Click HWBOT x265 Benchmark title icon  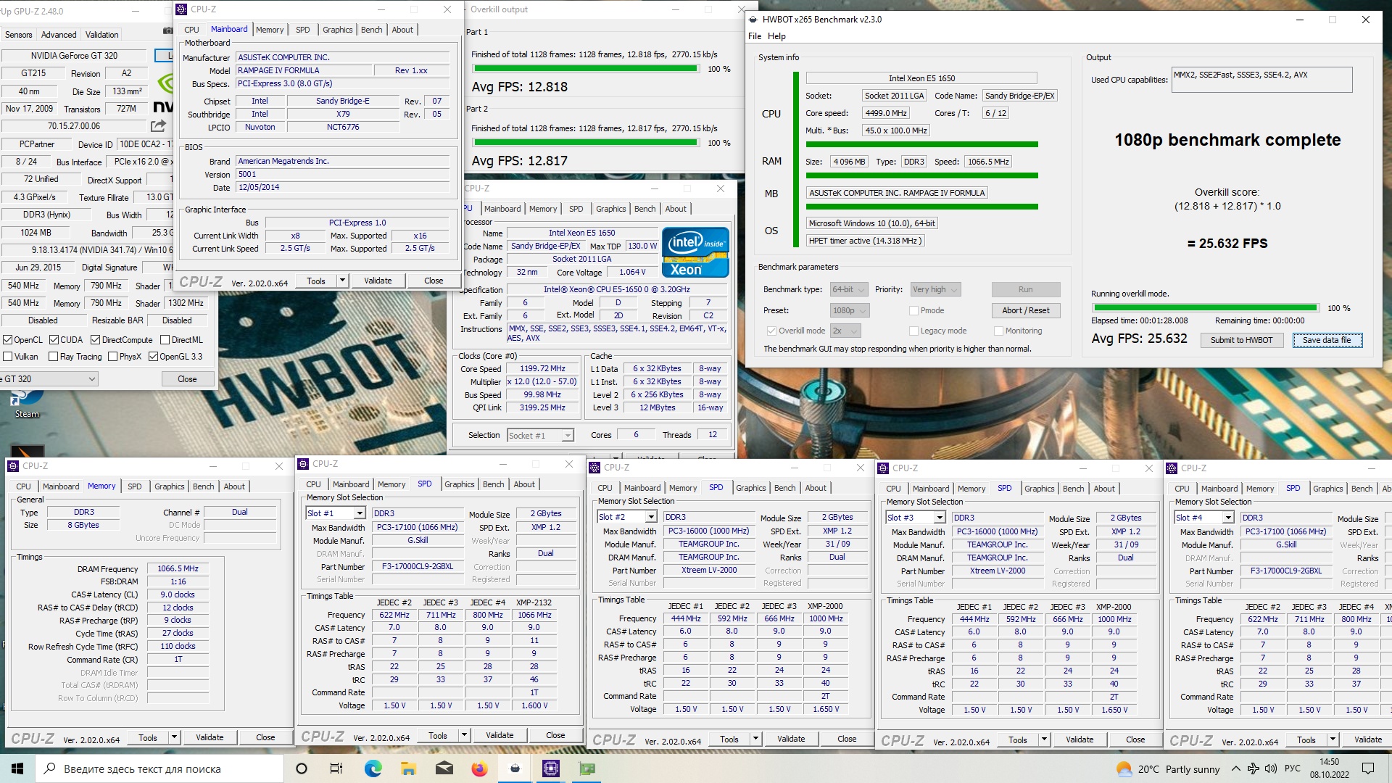(x=754, y=20)
